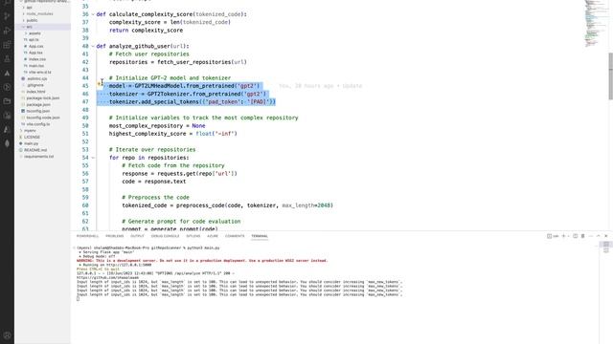The width and height of the screenshot is (613, 344).
Task: Click the kill terminal trash icon
Action: (x=583, y=236)
